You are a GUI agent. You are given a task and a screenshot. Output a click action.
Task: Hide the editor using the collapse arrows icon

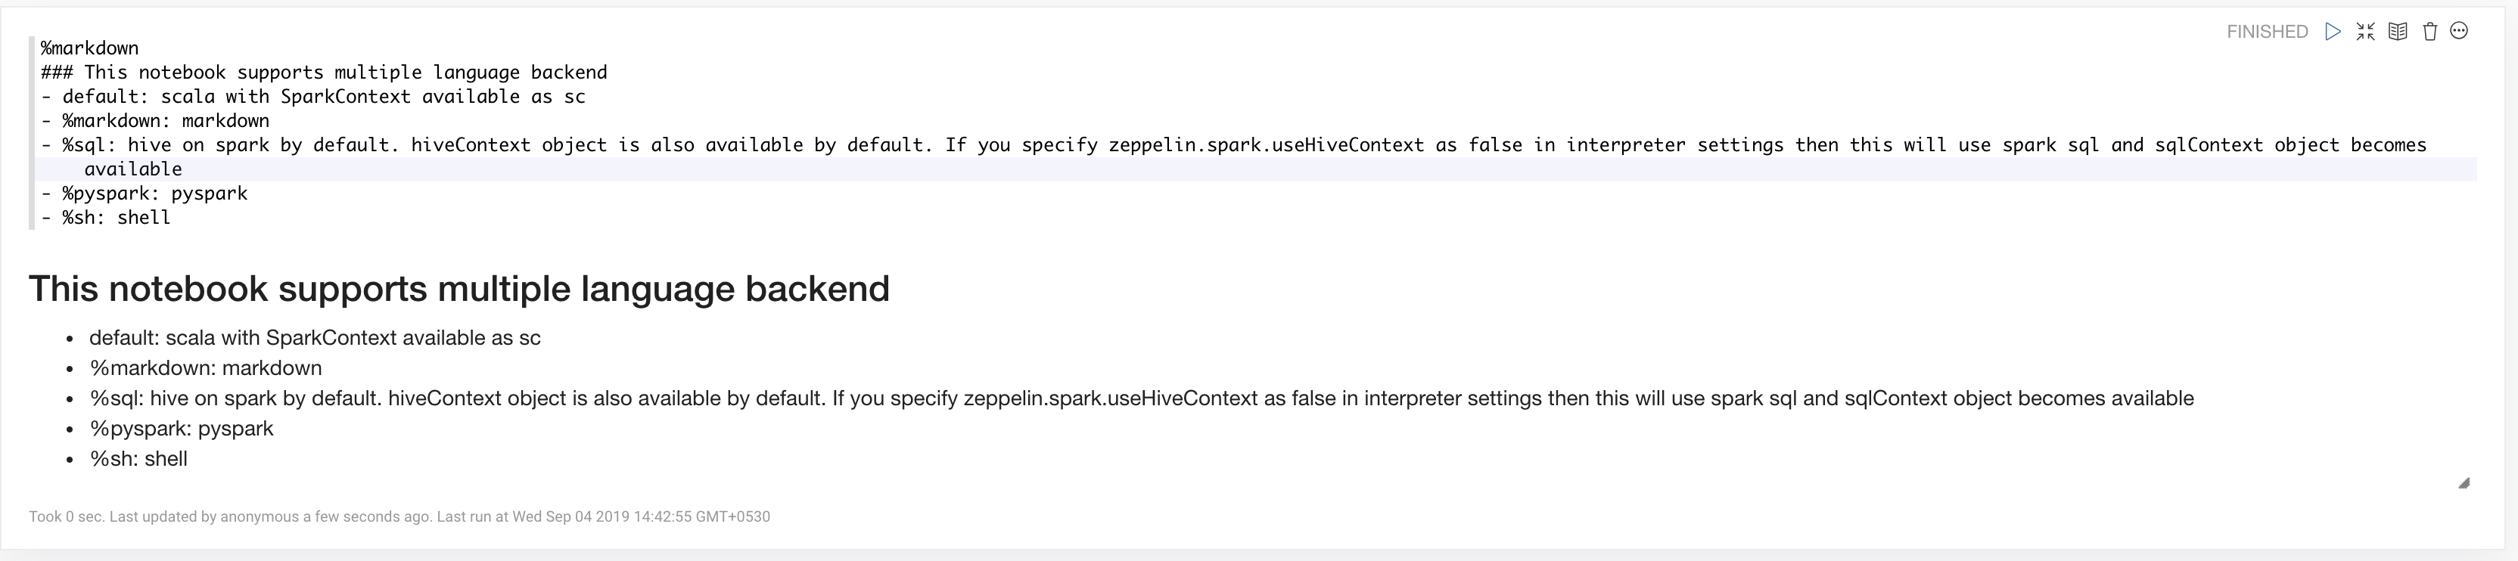pos(2364,31)
